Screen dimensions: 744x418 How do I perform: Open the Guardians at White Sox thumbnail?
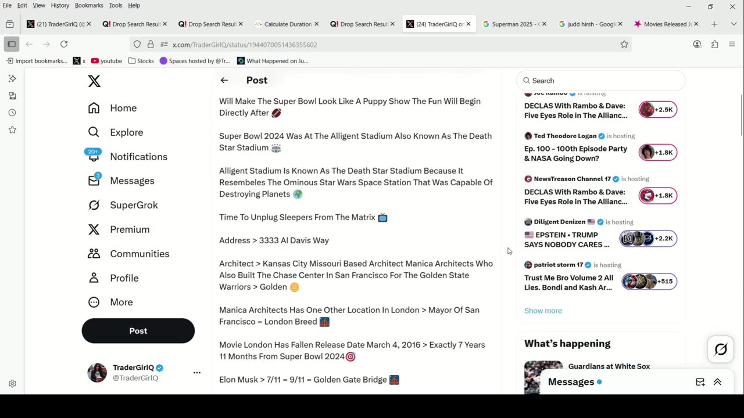pos(543,377)
